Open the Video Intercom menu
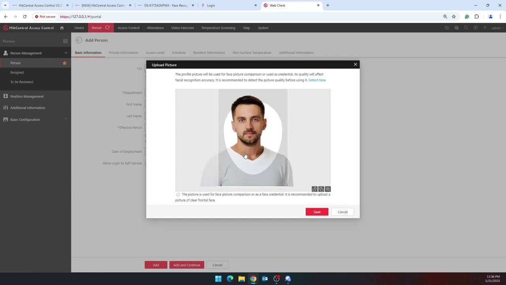506x285 pixels. pyautogui.click(x=182, y=28)
